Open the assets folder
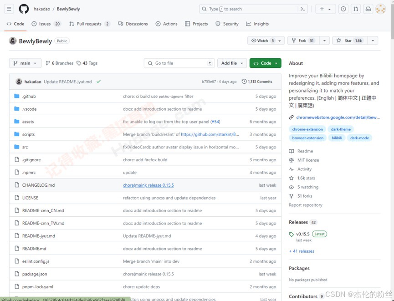This screenshot has height=301, width=394. click(28, 122)
